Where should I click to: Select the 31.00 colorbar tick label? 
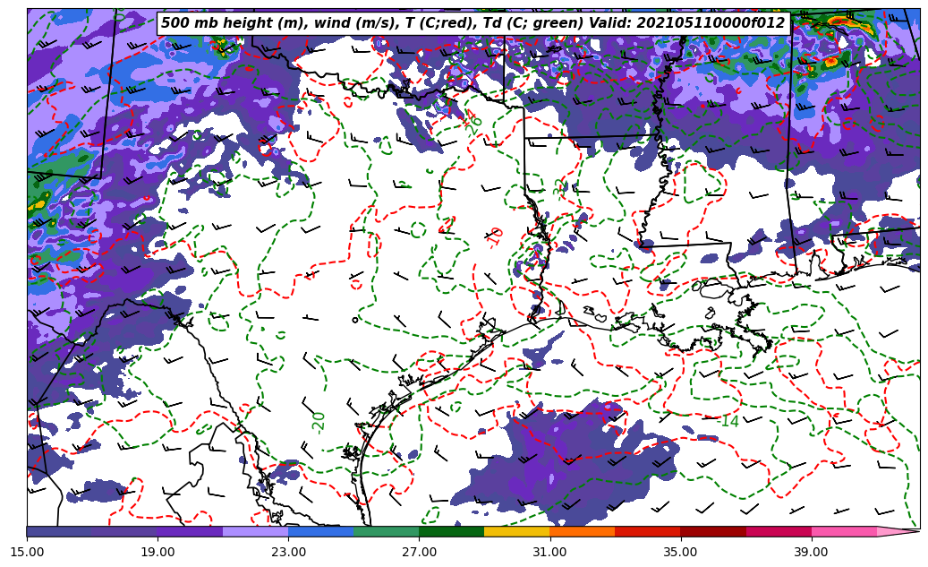pyautogui.click(x=549, y=552)
